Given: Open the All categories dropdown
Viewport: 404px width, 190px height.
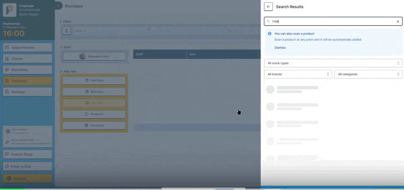Looking at the screenshot, I should [x=368, y=74].
